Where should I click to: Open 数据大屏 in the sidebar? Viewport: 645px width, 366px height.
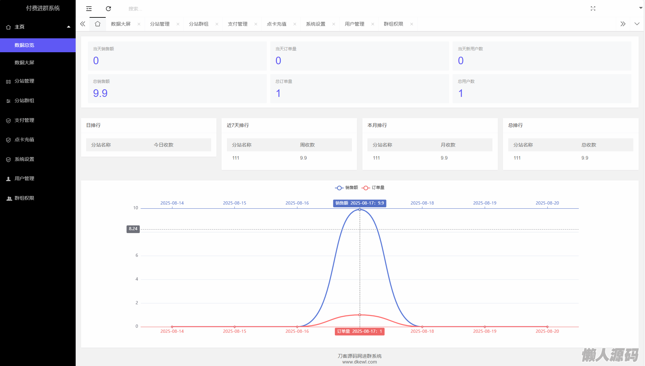24,63
